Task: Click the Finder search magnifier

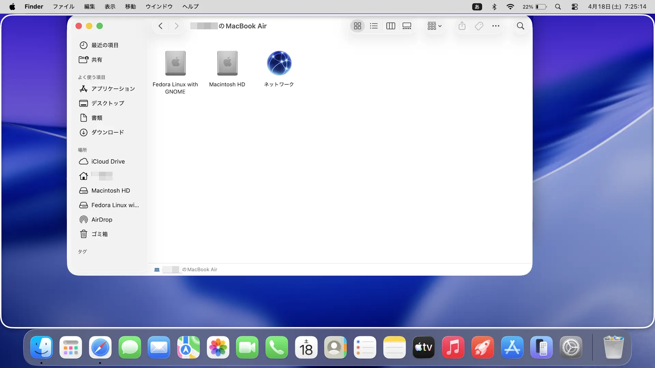Action: pos(520,26)
